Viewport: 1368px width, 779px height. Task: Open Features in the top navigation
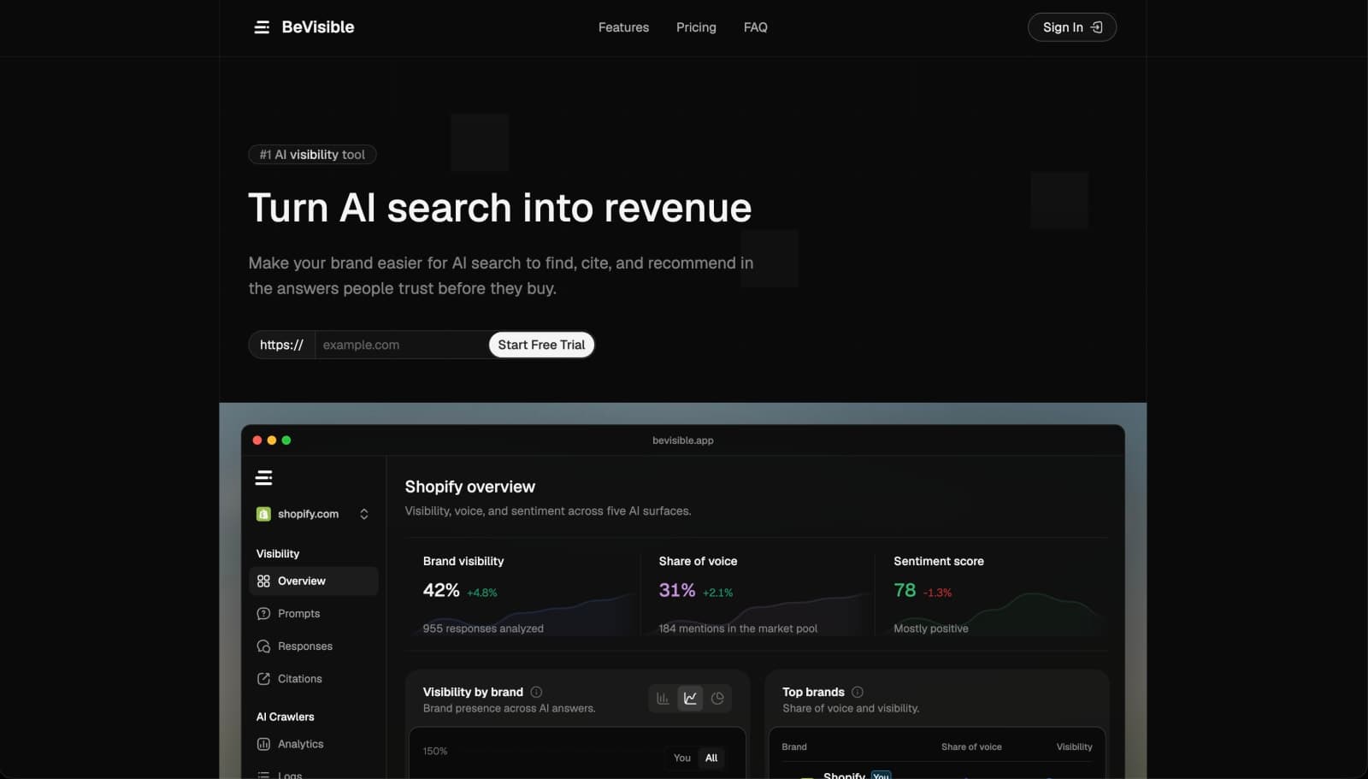coord(623,27)
